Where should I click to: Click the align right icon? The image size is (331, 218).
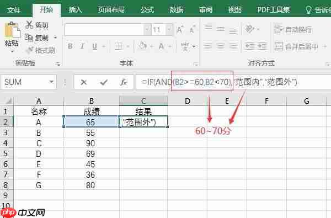[x=233, y=46]
